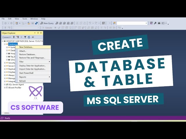
Task: Choose Refresh from context menu
Action: (x=33, y=81)
